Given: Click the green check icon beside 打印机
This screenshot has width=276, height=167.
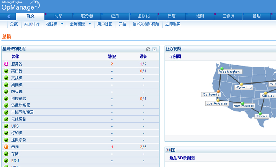Looking at the screenshot, I should [x=6, y=133].
